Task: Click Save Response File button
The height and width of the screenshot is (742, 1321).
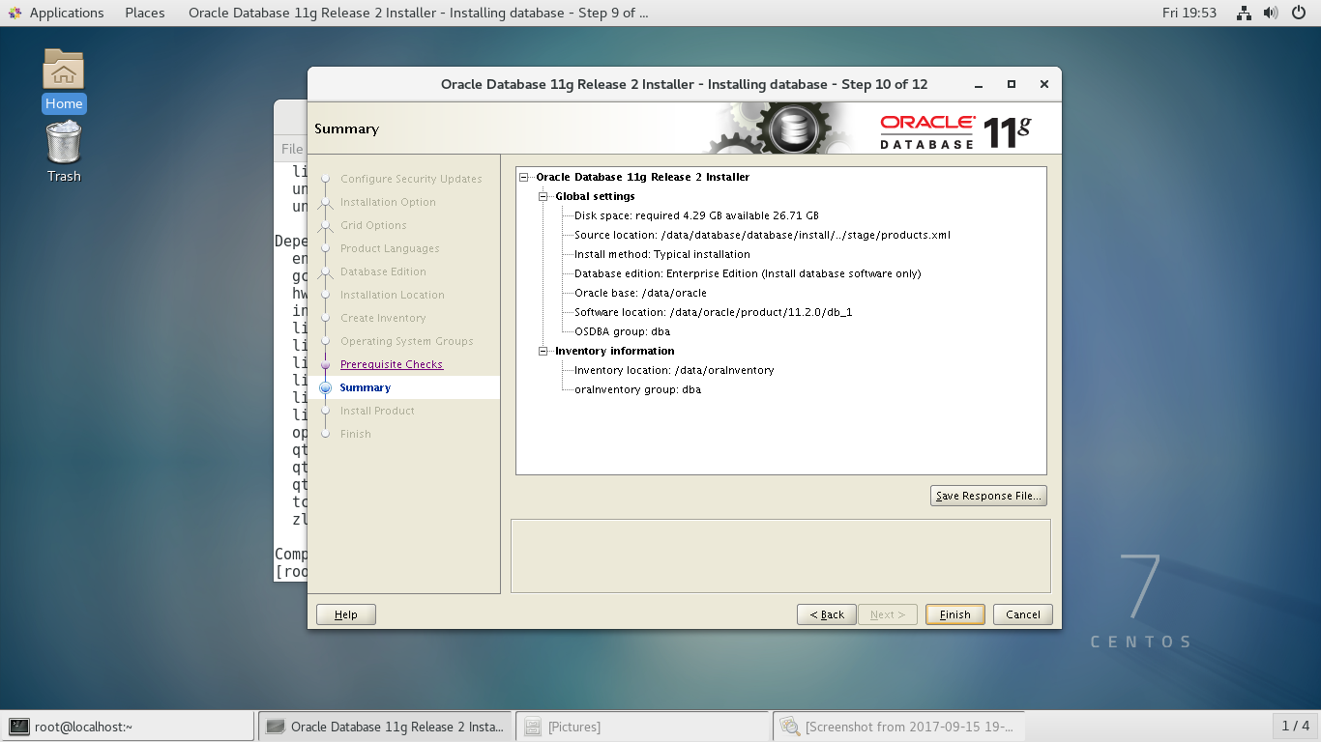Action: (x=988, y=496)
